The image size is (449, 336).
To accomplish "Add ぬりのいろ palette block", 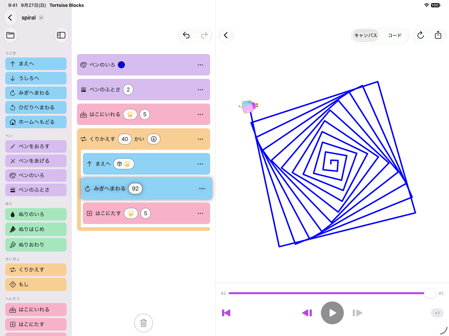I will point(36,214).
